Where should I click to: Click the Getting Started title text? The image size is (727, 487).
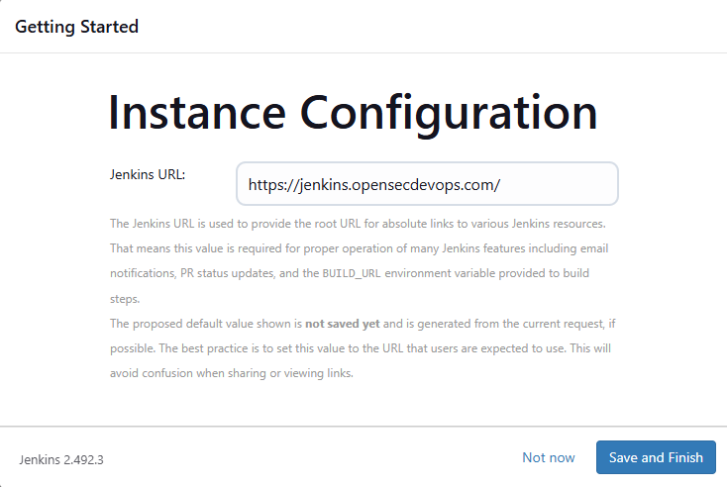76,27
